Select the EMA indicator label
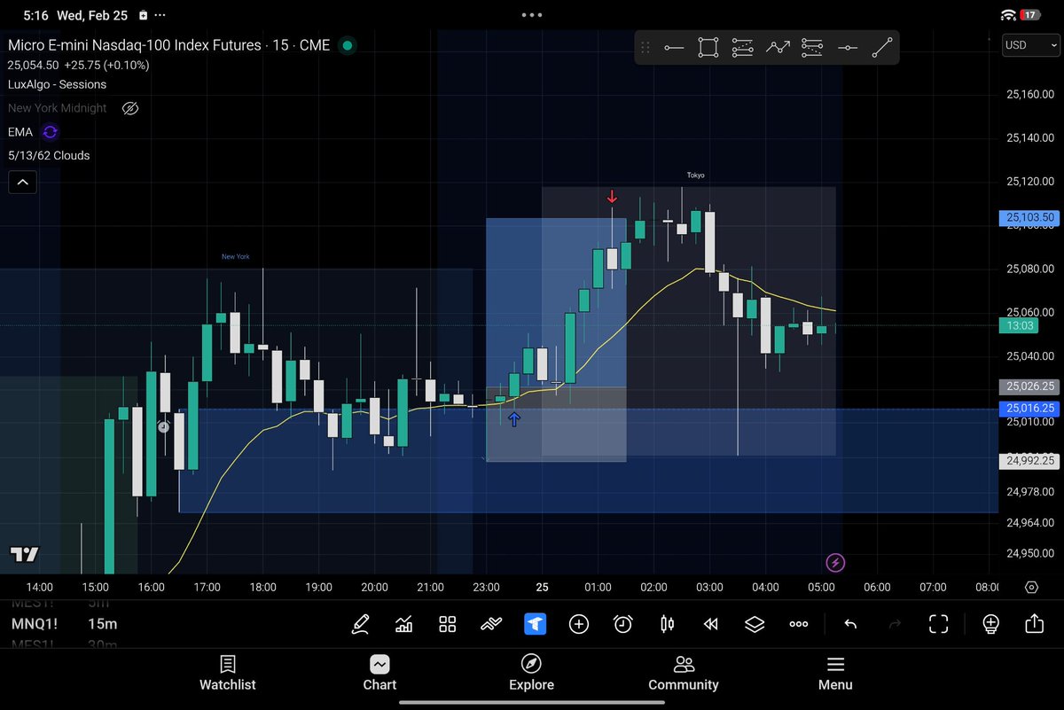Viewport: 1064px width, 710px height. click(20, 132)
